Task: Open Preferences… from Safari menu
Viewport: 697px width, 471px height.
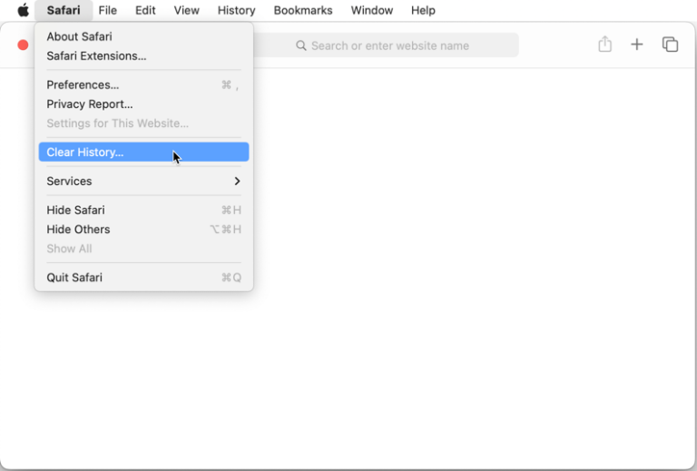Action: coord(83,84)
